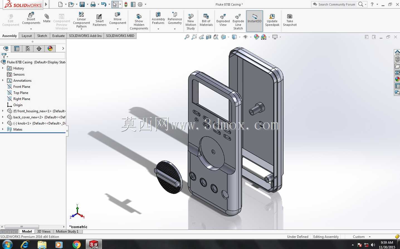
Task: Select Right Plane in the tree
Action: tap(22, 99)
